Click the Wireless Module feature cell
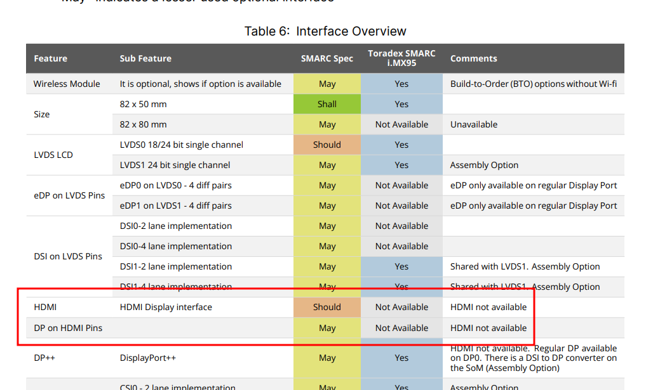This screenshot has height=390, width=653. coord(67,84)
